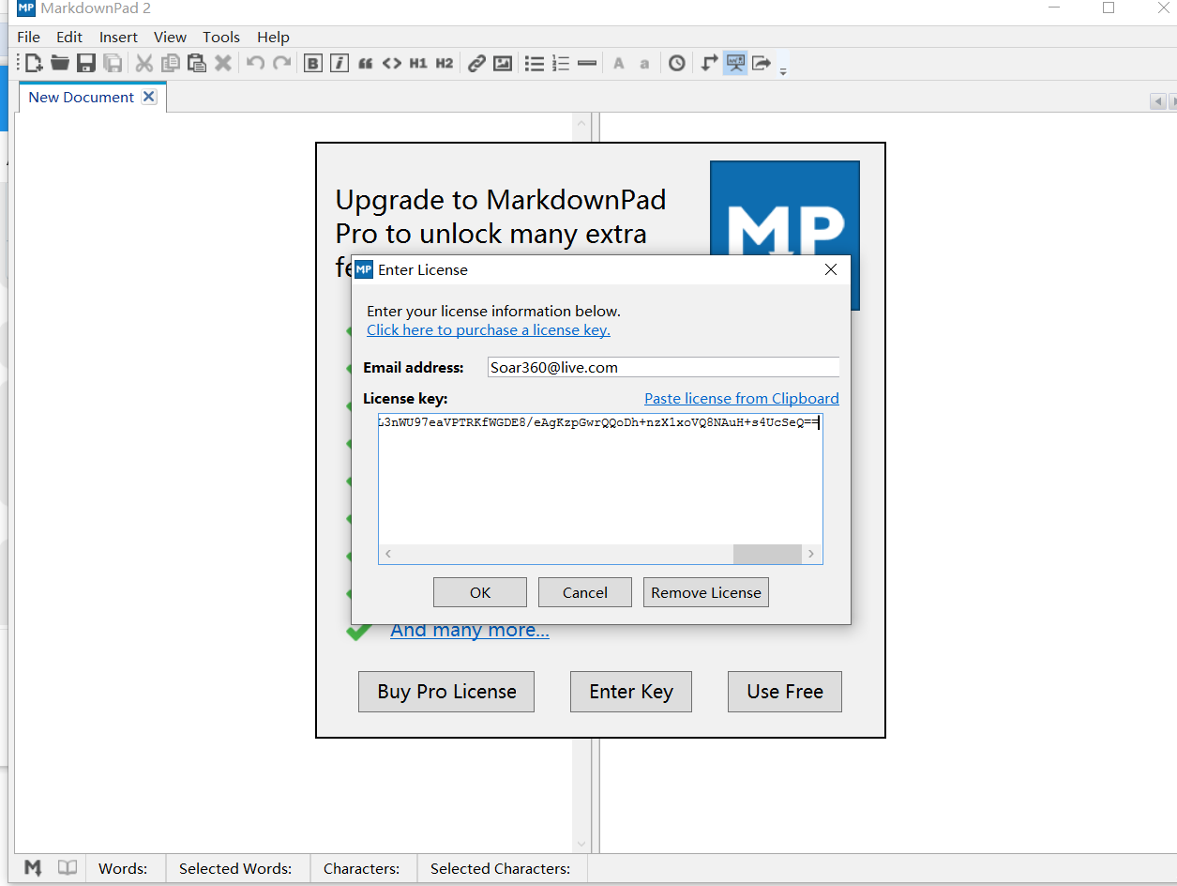Insert code with angle brackets icon

(x=392, y=63)
